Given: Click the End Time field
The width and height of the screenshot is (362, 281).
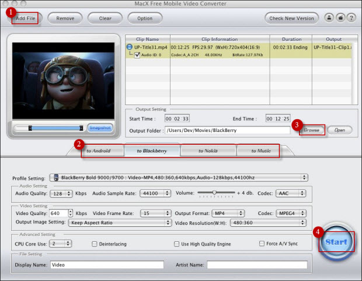Looking at the screenshot, I should click(278, 119).
